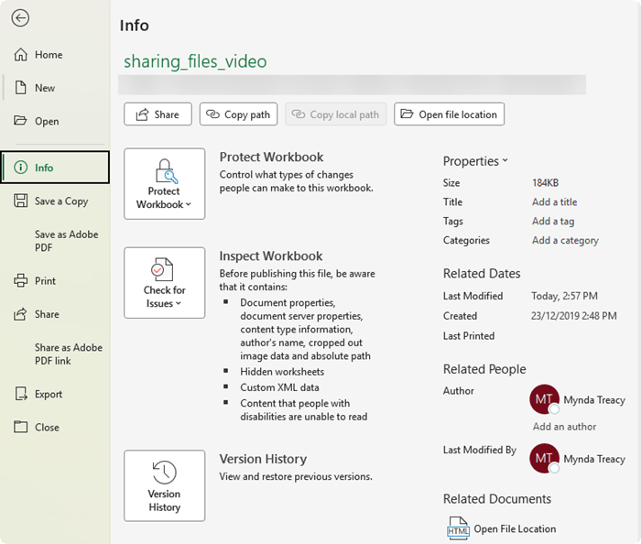Click the Export document arrow icon
Viewport: 641px width, 544px height.
[21, 394]
